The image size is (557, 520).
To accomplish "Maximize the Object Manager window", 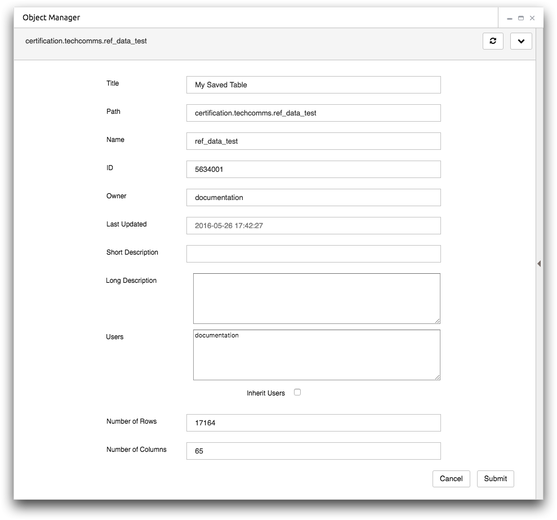I will (521, 18).
